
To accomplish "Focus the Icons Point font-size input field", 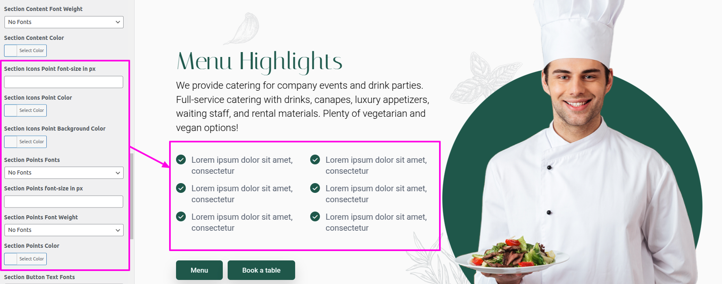I will [x=64, y=82].
